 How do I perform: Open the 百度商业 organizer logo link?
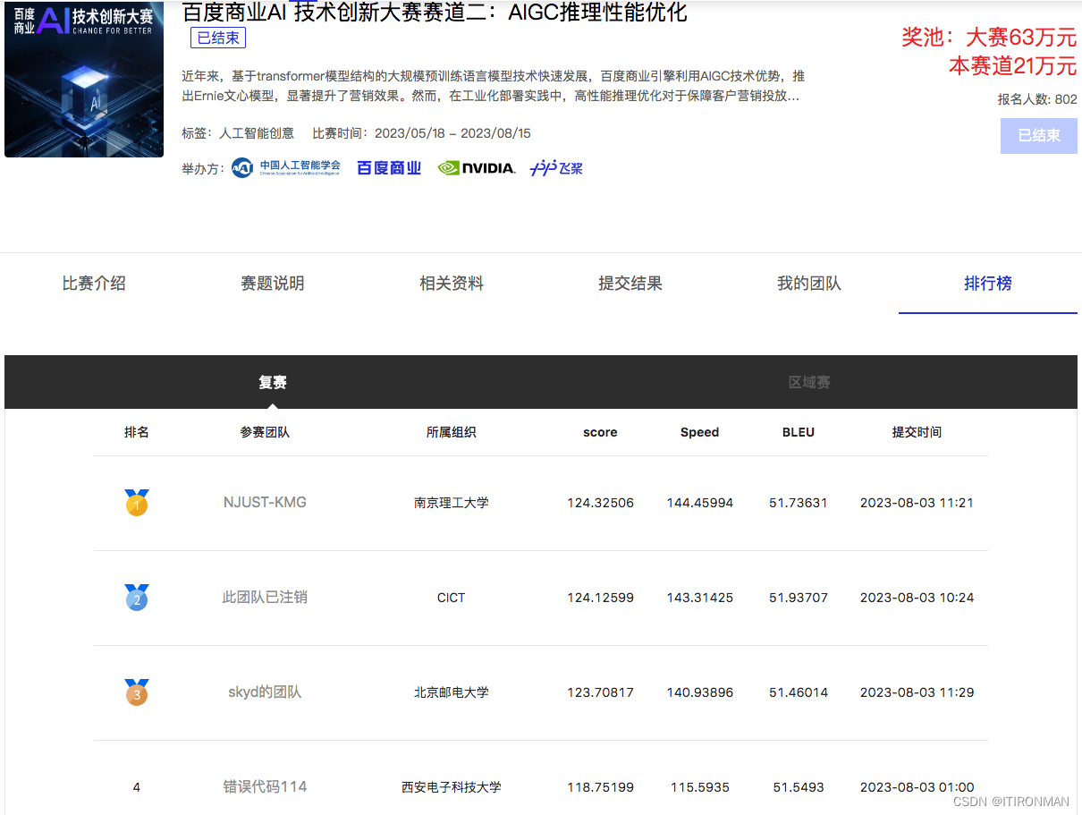pos(388,167)
